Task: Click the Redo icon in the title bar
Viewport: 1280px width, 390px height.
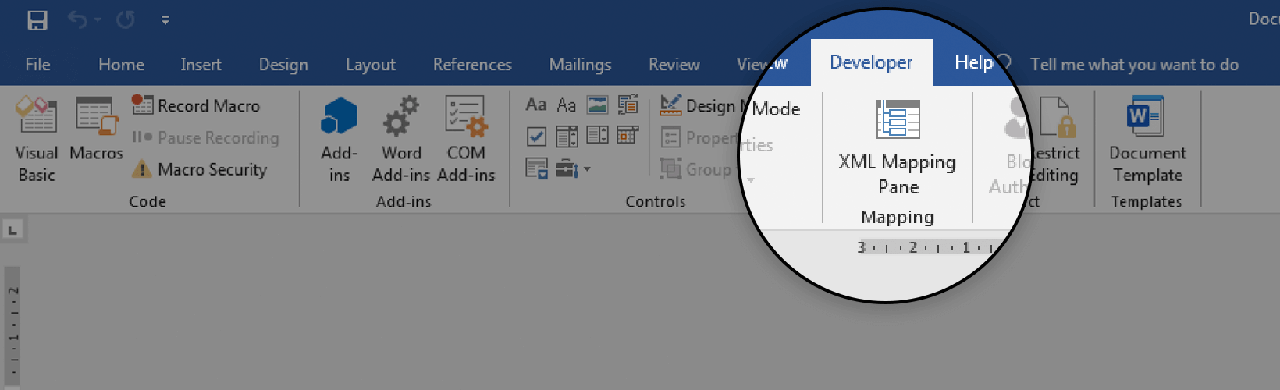Action: pyautogui.click(x=126, y=19)
